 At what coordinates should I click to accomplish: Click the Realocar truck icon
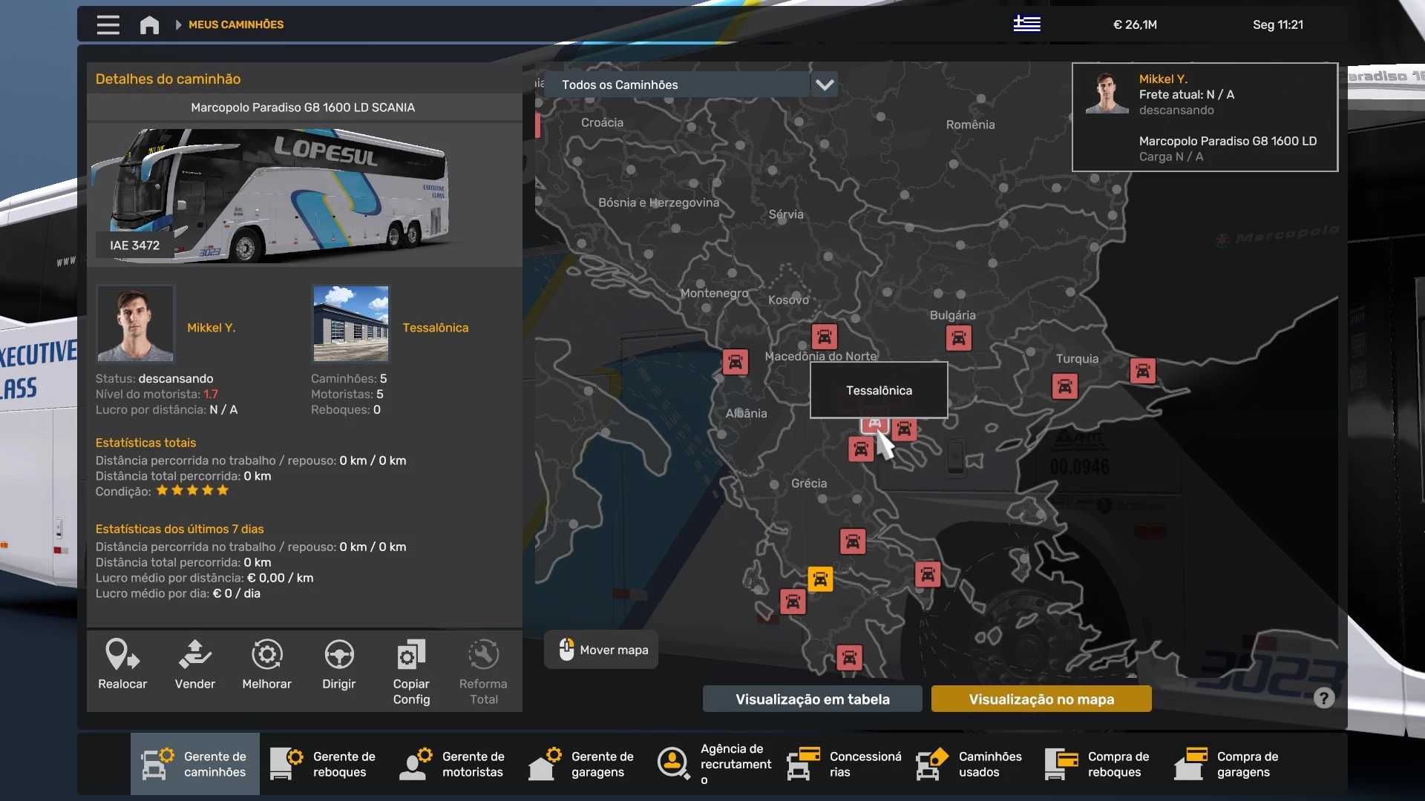click(122, 655)
